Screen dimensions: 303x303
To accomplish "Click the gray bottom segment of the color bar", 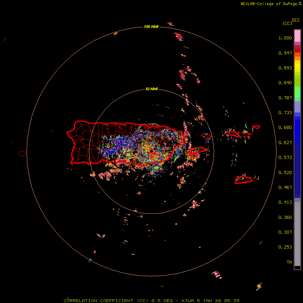I will 297,234.
